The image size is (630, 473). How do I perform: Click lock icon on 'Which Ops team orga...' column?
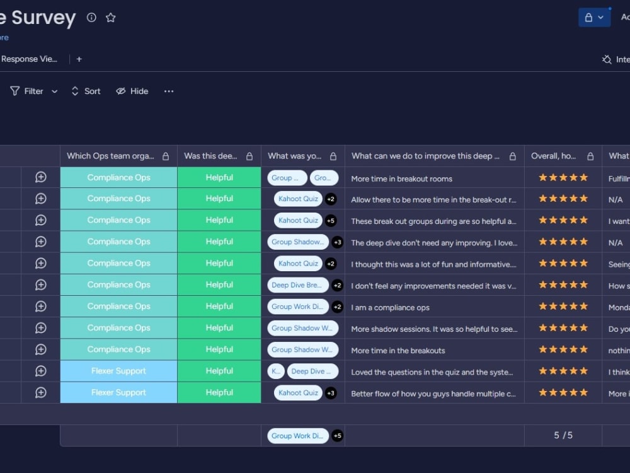point(166,156)
